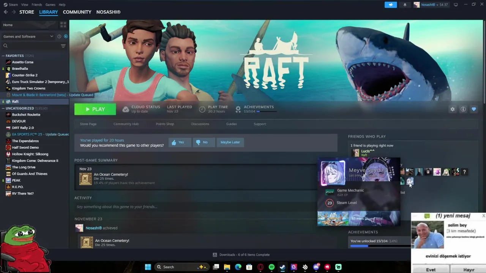The image size is (486, 273).
Task: Select Kingdom Come: Deliverance II
Action: 35,161
